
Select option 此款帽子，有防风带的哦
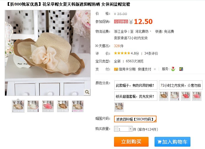tap(136, 85)
